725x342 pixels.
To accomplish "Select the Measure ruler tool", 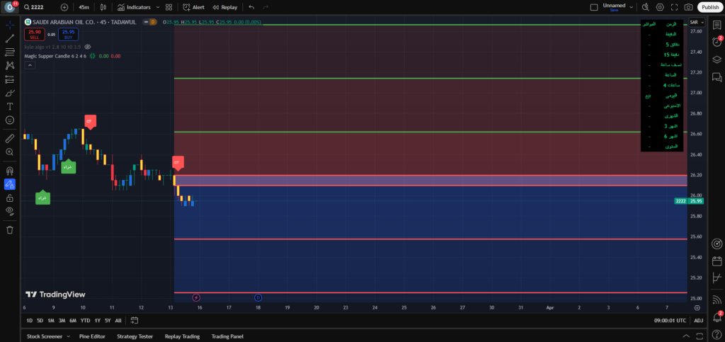I will coord(10,138).
